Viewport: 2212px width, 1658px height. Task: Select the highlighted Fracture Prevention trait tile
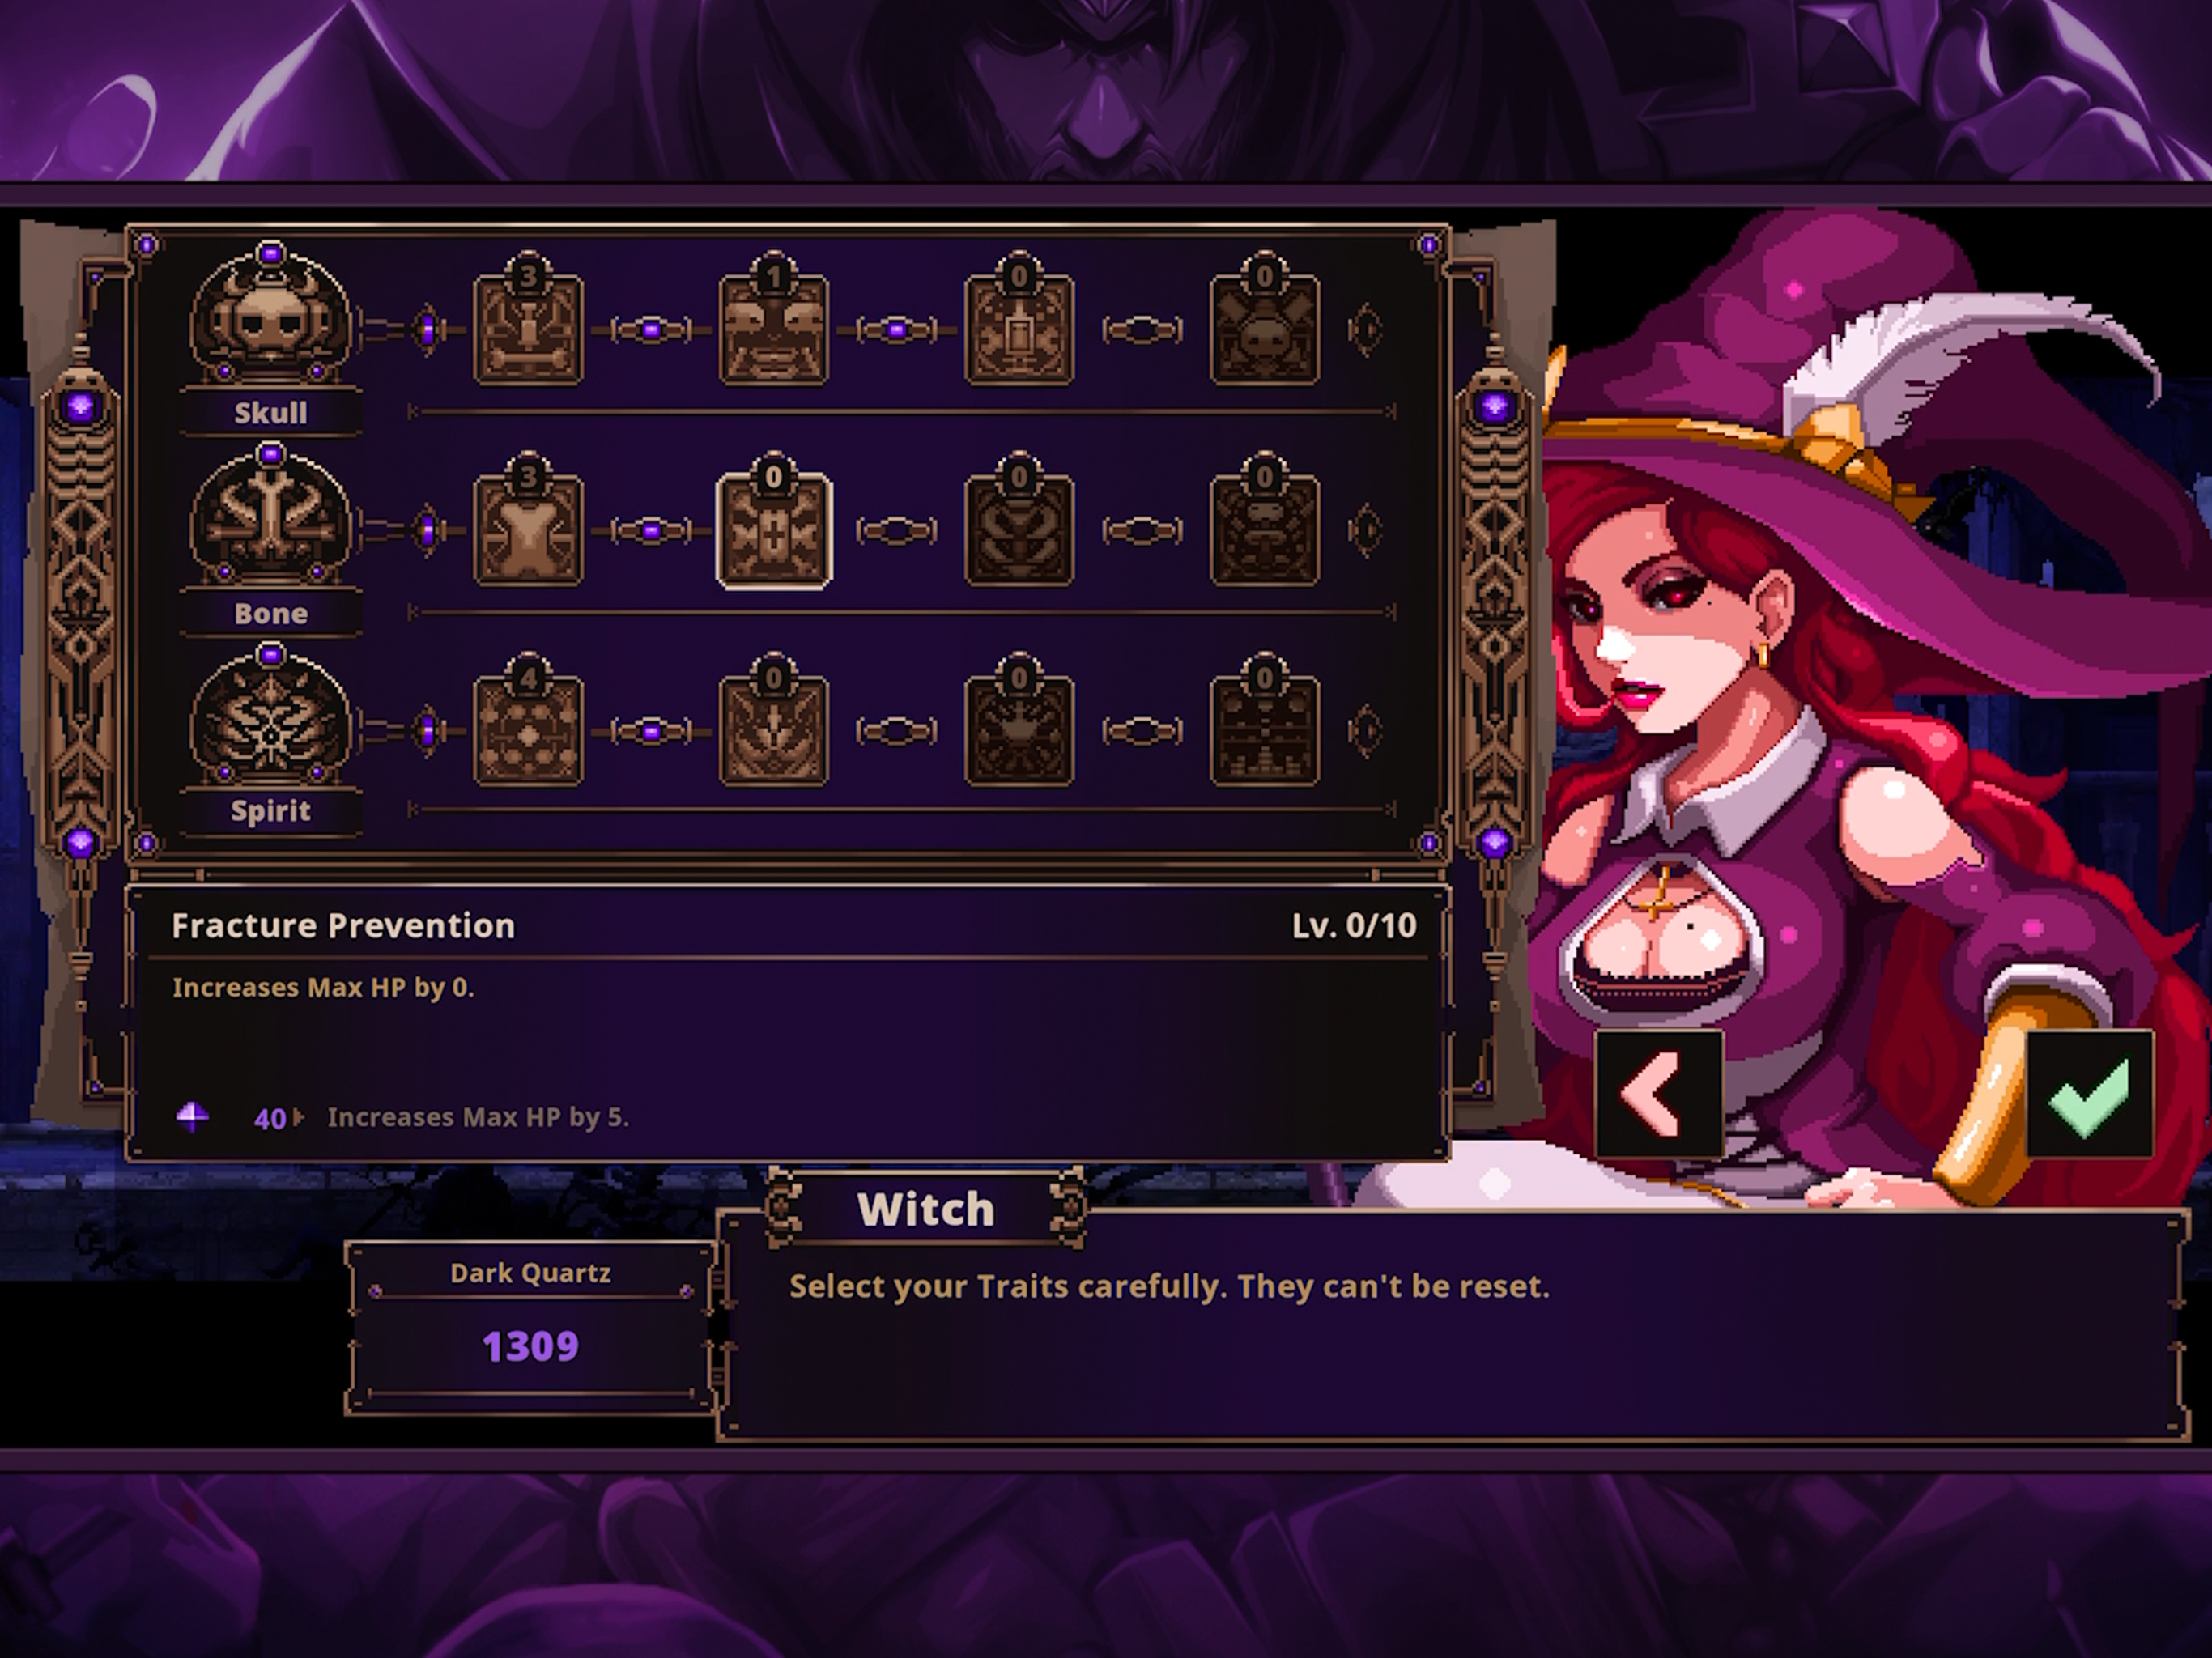[x=774, y=521]
